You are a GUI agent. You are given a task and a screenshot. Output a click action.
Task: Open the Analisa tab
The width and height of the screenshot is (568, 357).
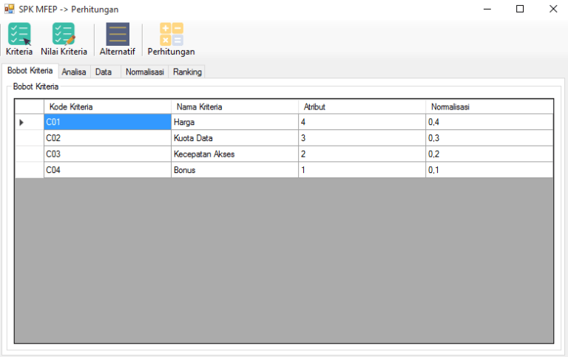[74, 72]
